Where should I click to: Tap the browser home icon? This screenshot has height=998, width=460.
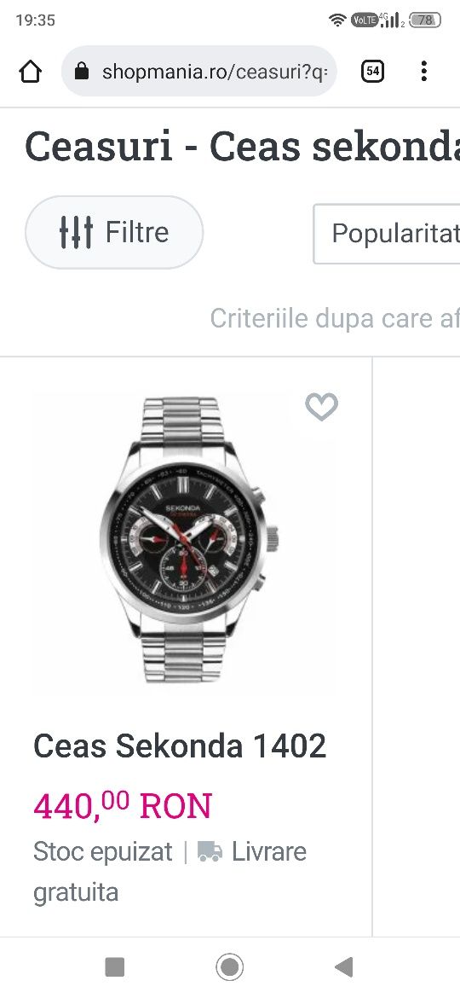(x=31, y=72)
